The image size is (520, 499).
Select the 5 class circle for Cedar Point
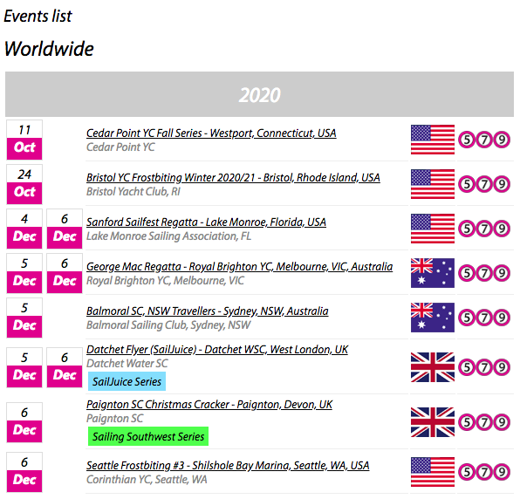[x=467, y=140]
